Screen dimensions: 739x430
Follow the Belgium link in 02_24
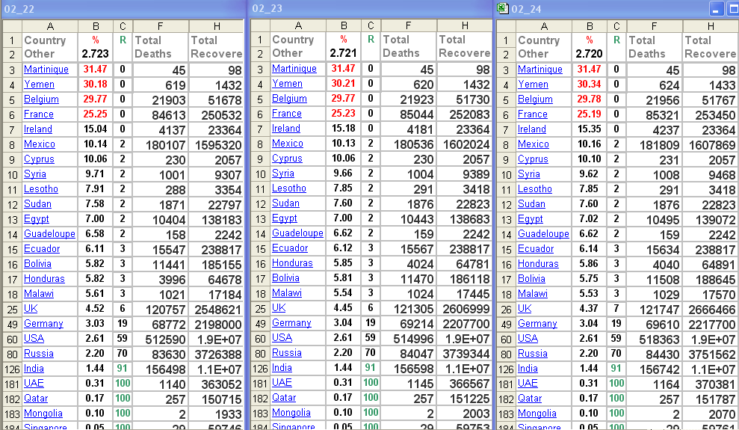pyautogui.click(x=535, y=99)
